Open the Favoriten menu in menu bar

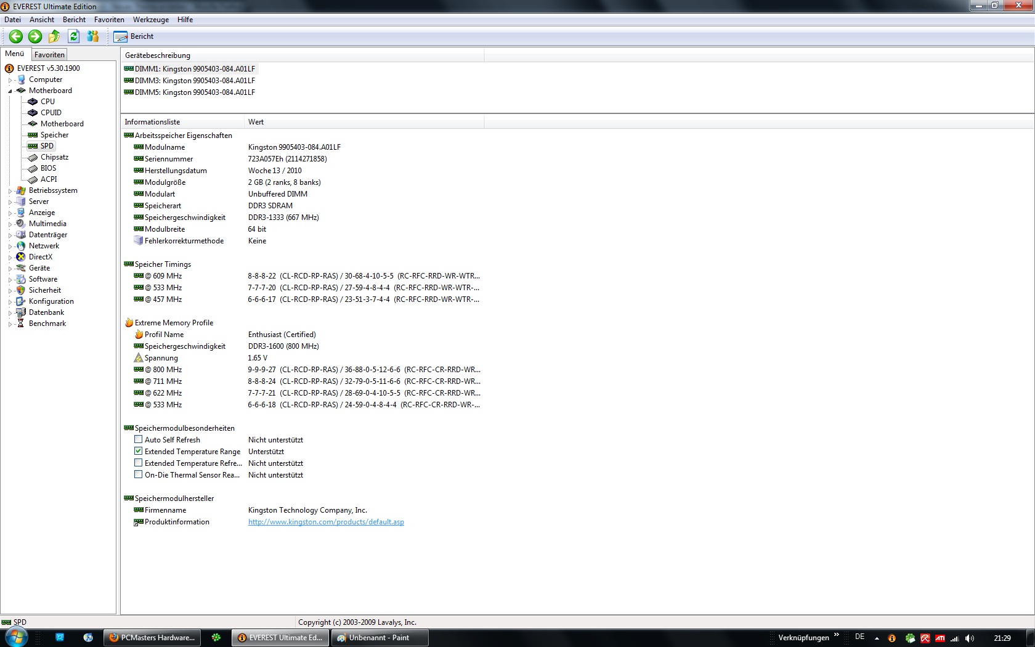pyautogui.click(x=109, y=20)
